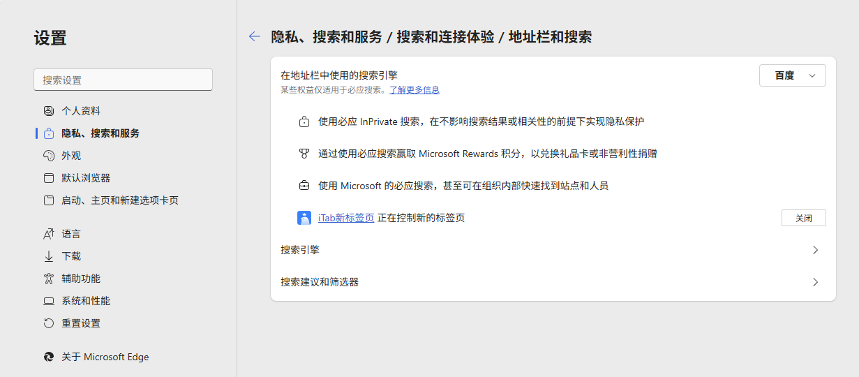
Task: Click the palette icon beside 外观
Action: (49, 156)
